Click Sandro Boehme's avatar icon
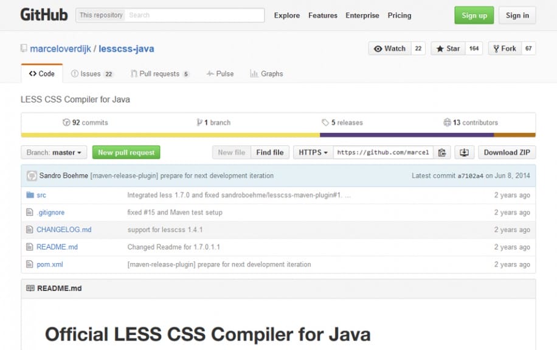This screenshot has height=350, width=557. [32, 176]
